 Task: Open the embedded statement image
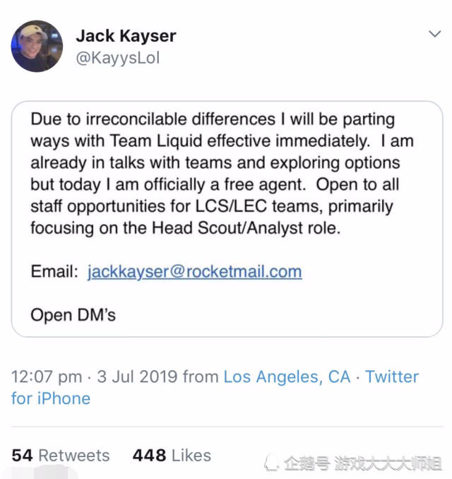(227, 219)
